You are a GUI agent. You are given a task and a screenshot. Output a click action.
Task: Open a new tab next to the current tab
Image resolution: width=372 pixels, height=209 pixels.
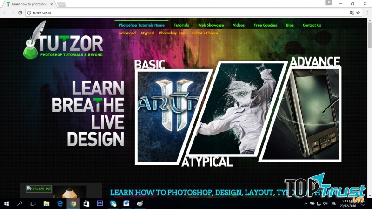(61, 4)
